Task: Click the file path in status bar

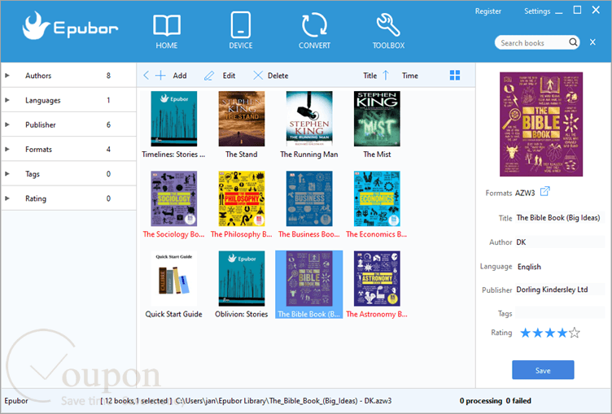Action: pos(283,401)
